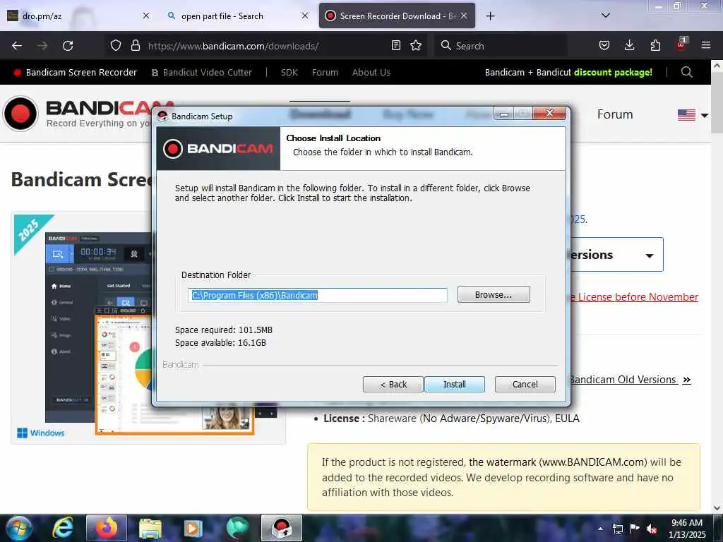
Task: Open Windows Explorer folder in taskbar
Action: click(x=150, y=529)
